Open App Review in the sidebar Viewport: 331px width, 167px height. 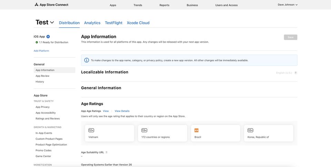[x=42, y=76]
